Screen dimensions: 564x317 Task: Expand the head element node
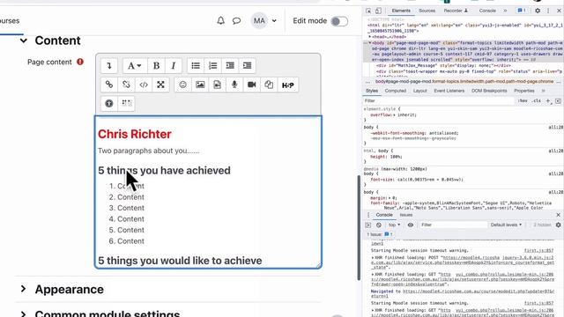pyautogui.click(x=370, y=37)
